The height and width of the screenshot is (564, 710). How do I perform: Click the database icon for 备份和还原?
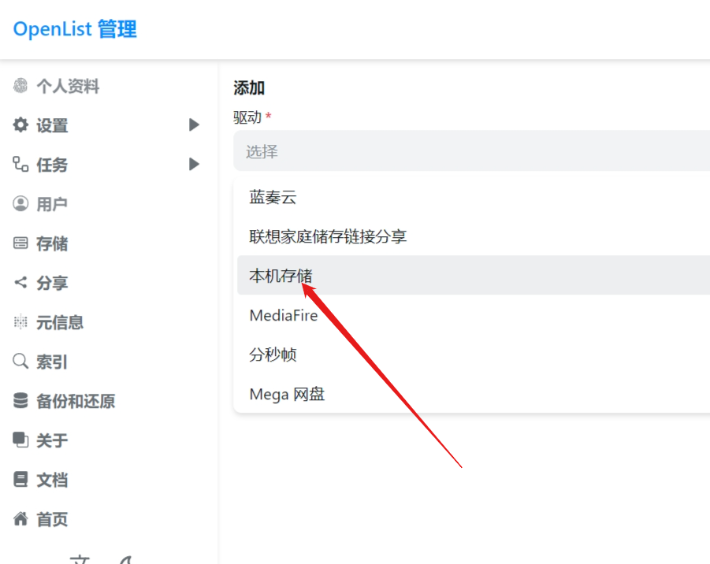[x=20, y=401]
